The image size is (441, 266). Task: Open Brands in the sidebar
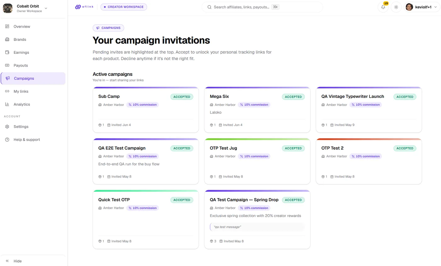tap(33, 40)
